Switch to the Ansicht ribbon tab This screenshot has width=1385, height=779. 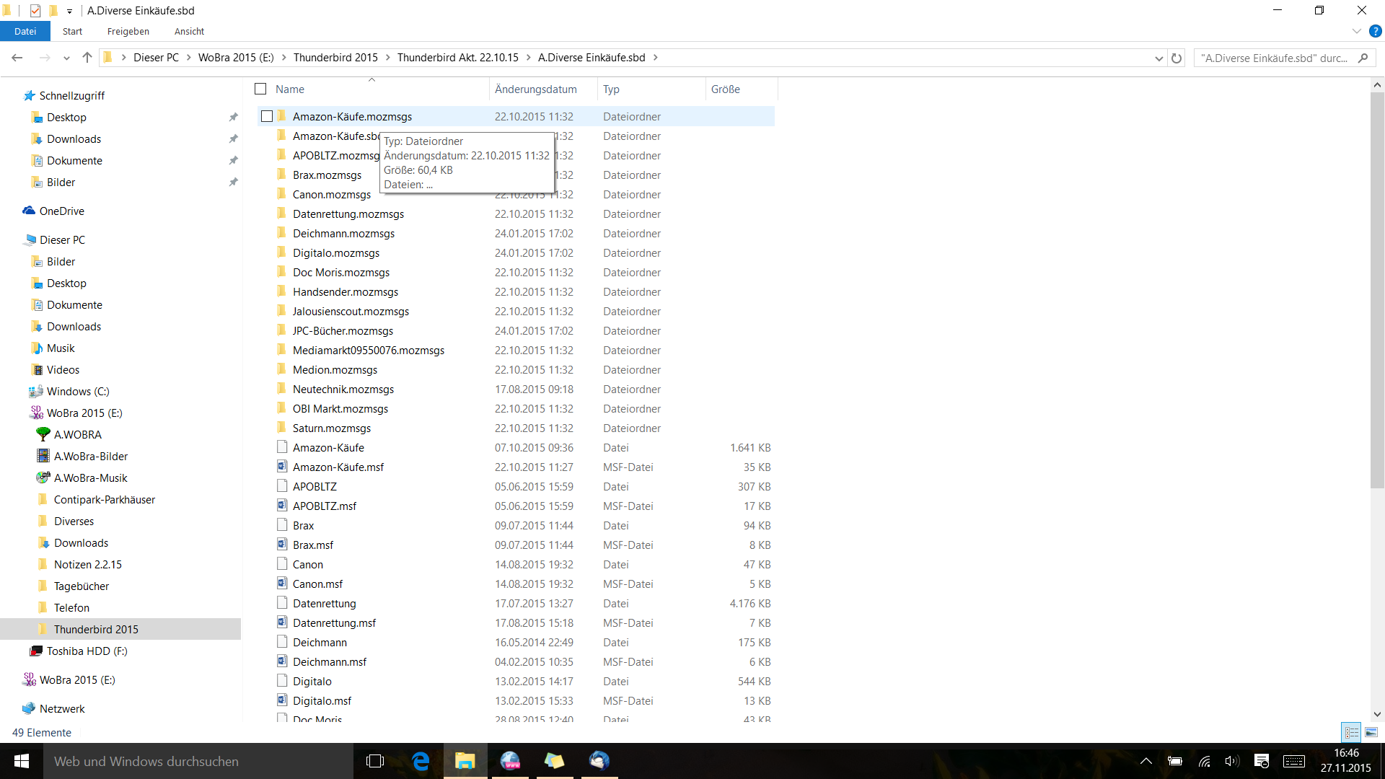pos(189,31)
